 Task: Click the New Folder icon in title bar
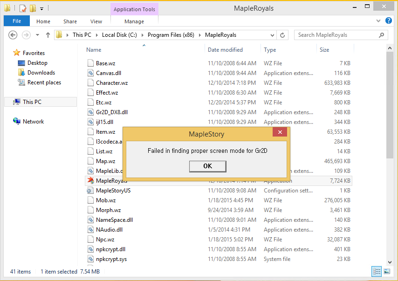pos(32,8)
